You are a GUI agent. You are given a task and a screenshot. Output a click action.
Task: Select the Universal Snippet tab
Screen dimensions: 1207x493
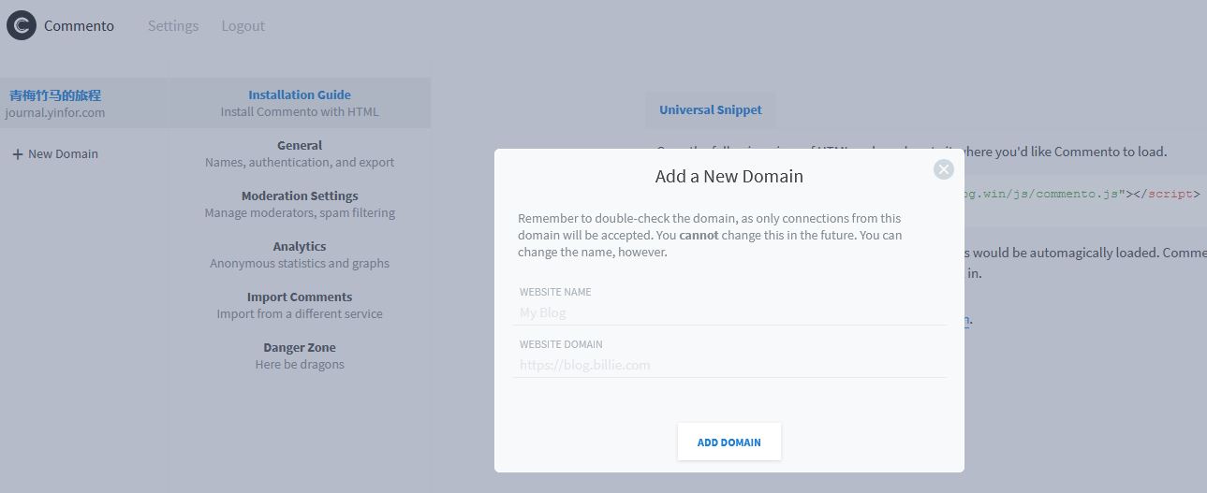[710, 109]
